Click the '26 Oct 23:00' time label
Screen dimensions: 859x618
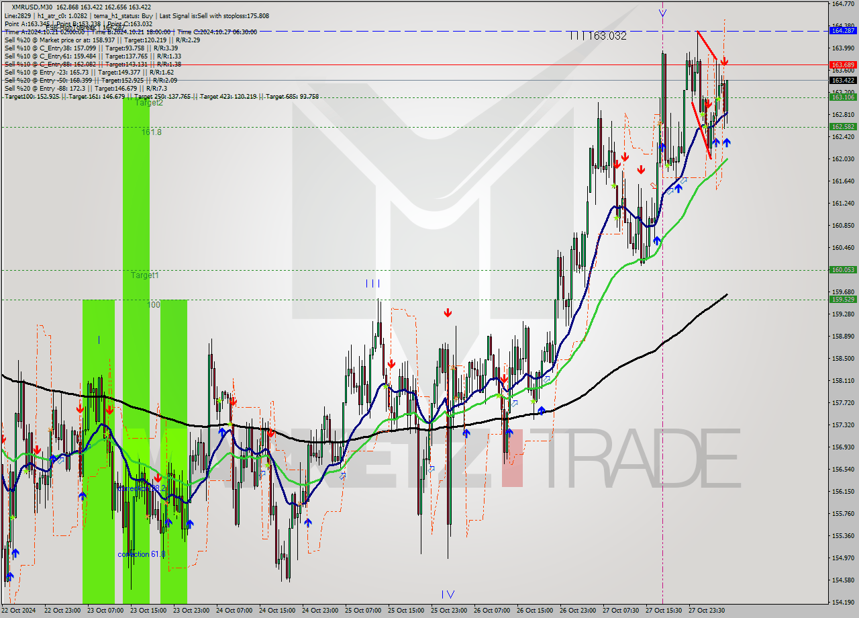(x=578, y=611)
